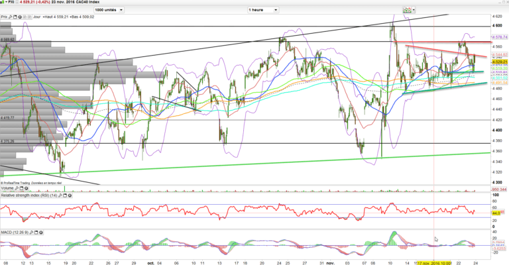
Task: Select the yellow current price tag 4 529,21
Action: pos(482,62)
